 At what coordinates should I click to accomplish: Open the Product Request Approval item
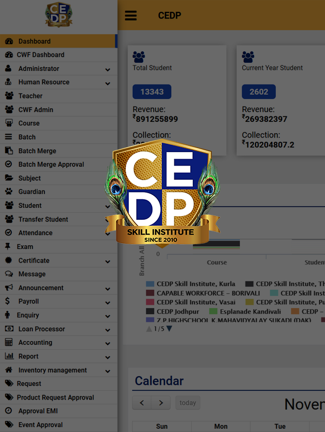pos(58,397)
